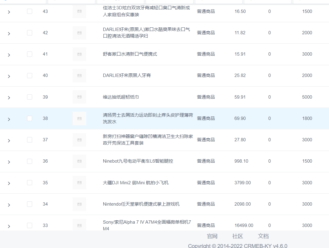Expand row for product ID 43

point(9,12)
